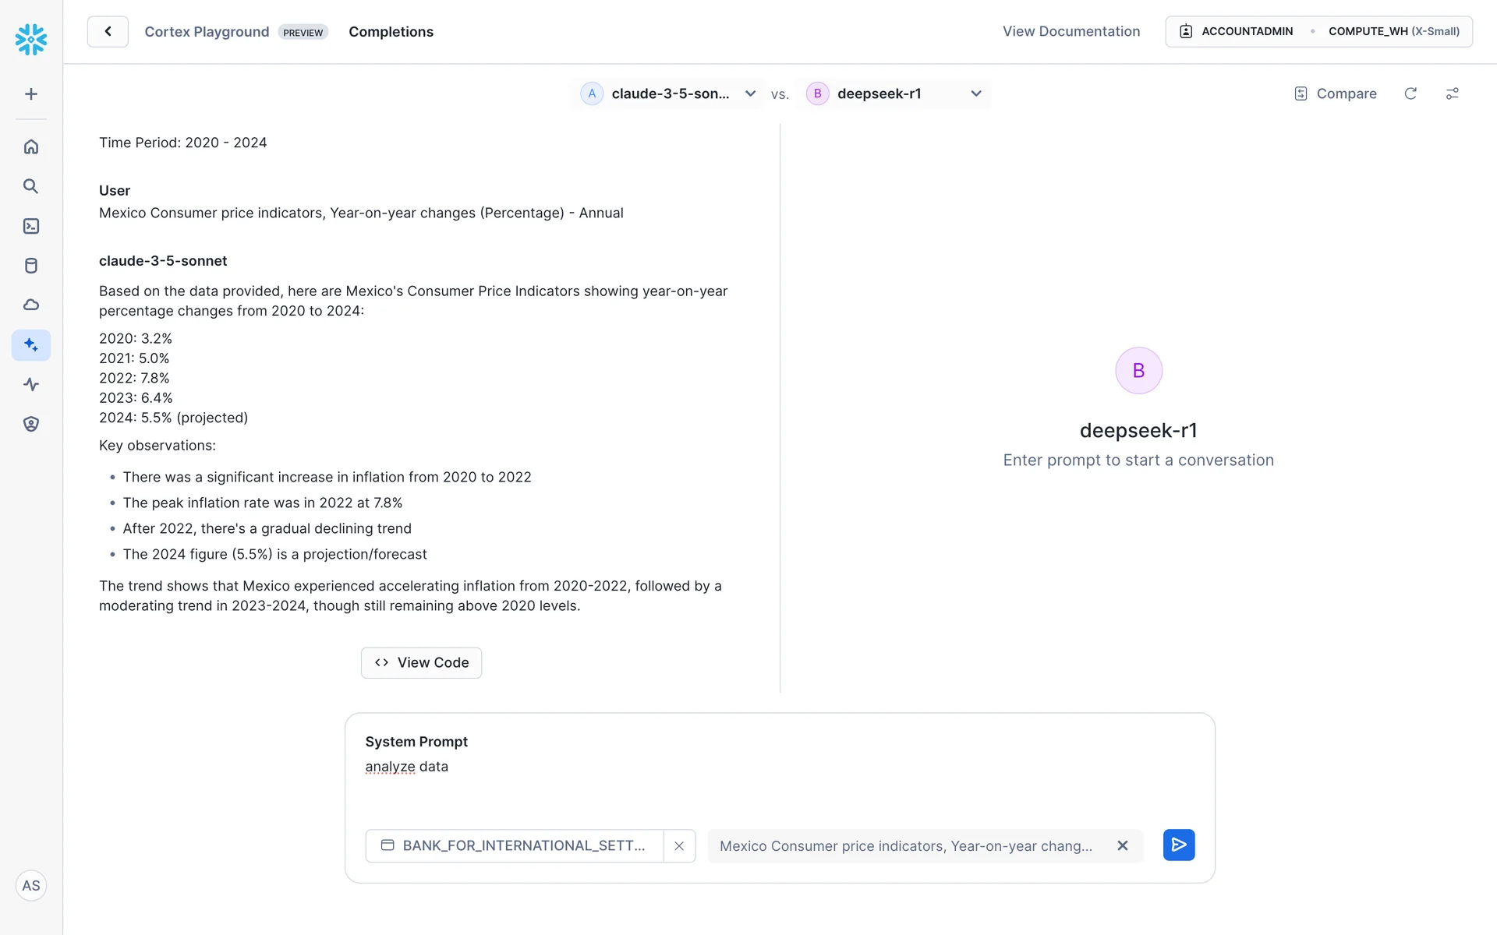Click the View Code button
Screen dimensions: 1497x935
[x=421, y=662]
